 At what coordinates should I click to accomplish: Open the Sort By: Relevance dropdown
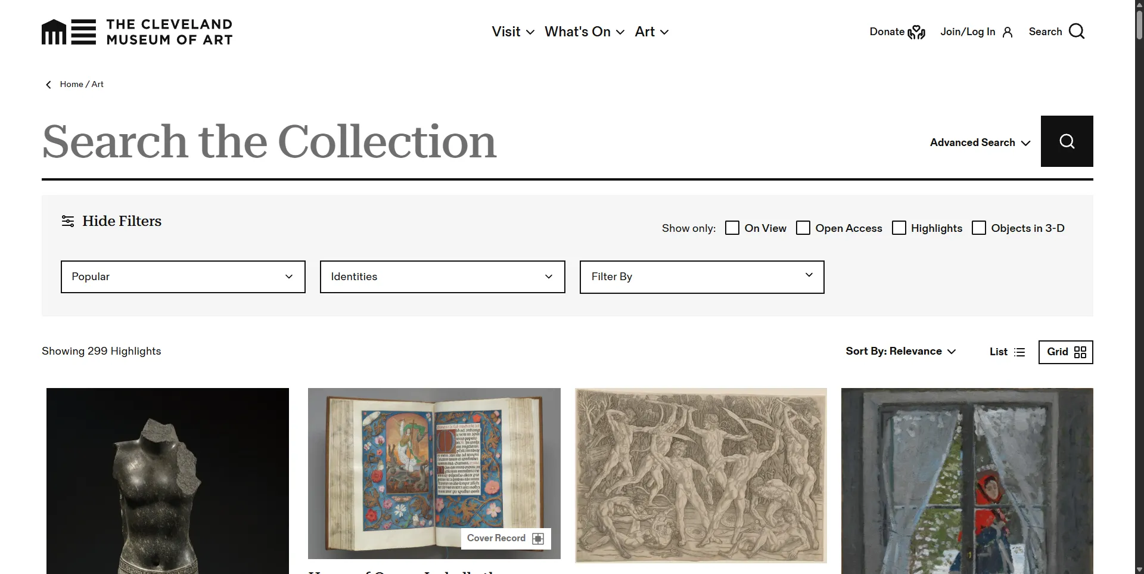click(x=900, y=352)
